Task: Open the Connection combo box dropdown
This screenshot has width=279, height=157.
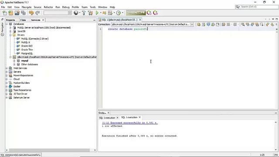Action: (x=192, y=24)
